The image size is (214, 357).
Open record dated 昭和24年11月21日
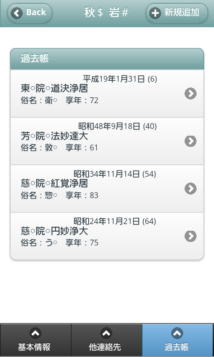tap(107, 236)
